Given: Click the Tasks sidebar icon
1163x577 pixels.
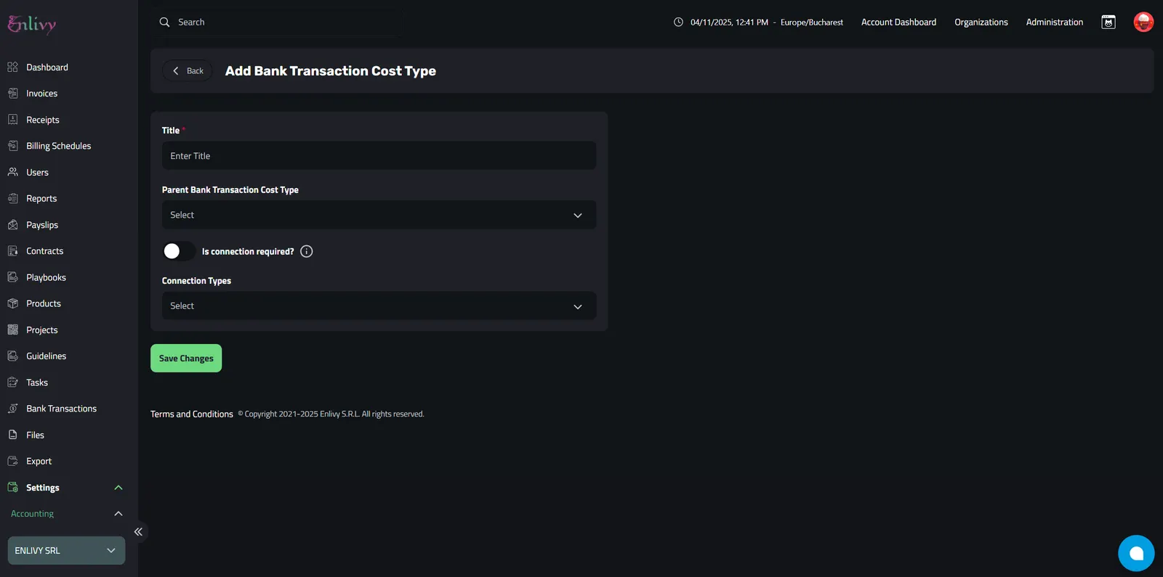Looking at the screenshot, I should (x=12, y=382).
